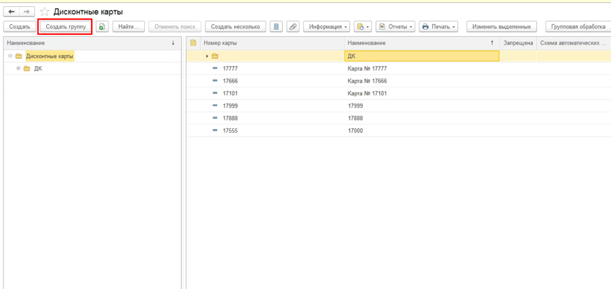Click the ДК folder icon in table row
Viewport: 611px width, 289px height.
tap(214, 56)
